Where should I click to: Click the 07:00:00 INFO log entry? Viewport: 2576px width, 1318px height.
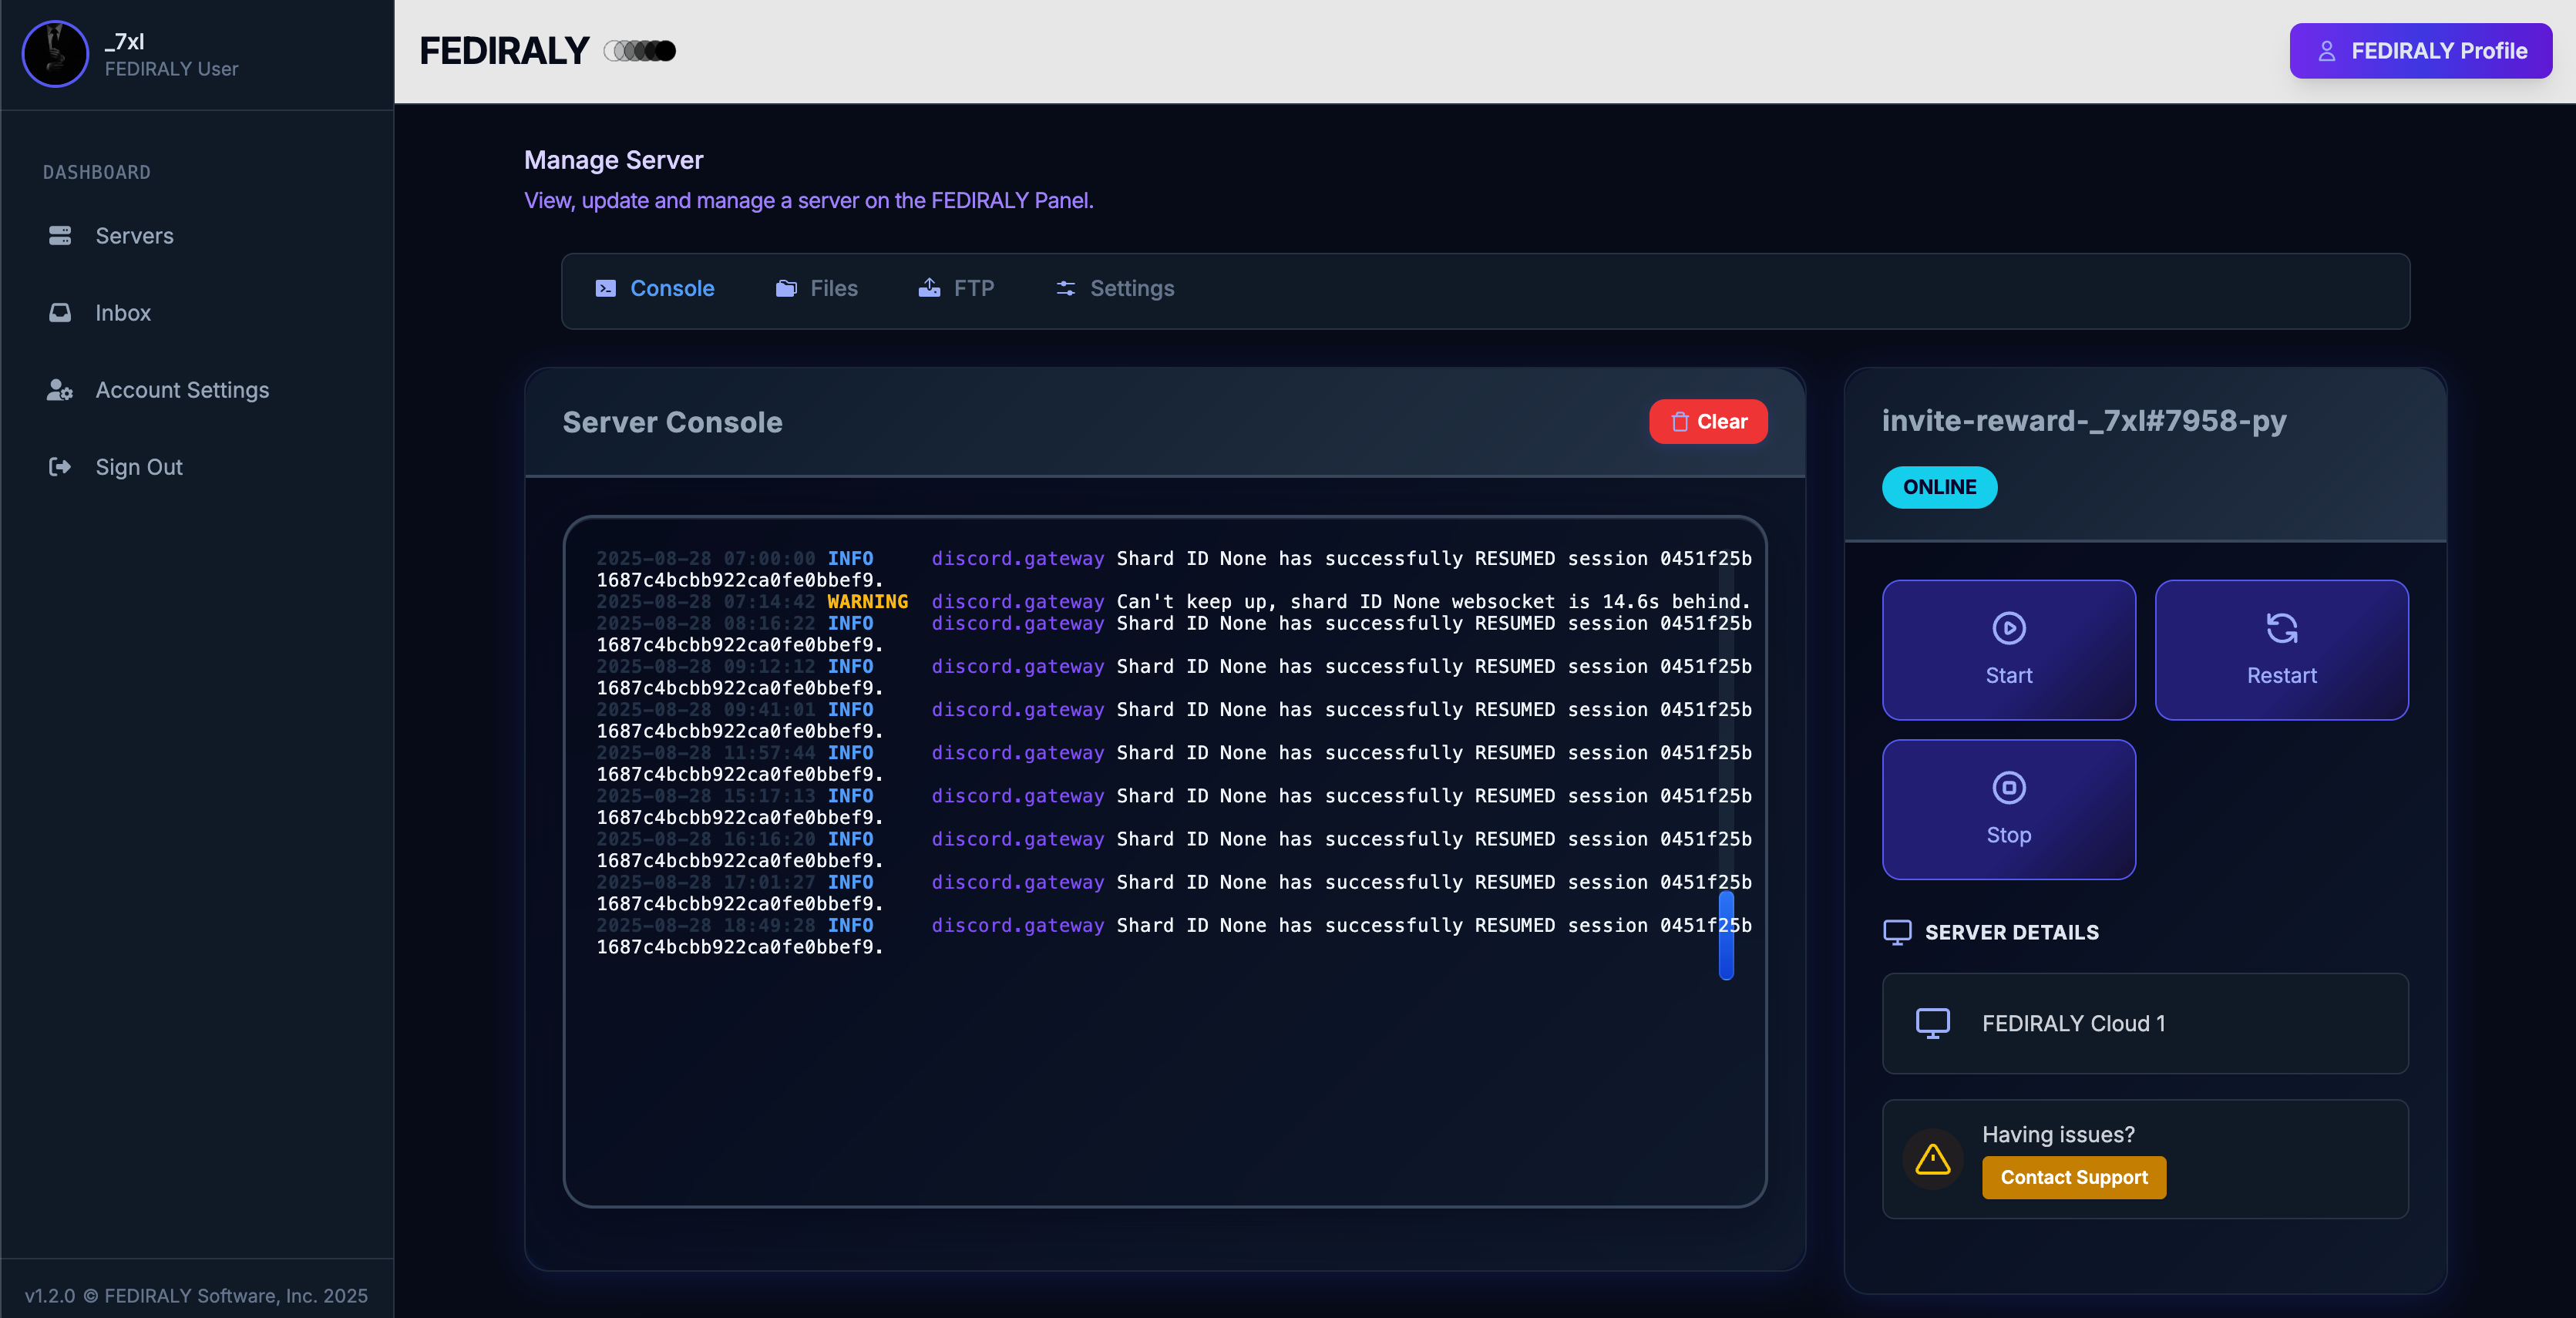(x=1174, y=569)
